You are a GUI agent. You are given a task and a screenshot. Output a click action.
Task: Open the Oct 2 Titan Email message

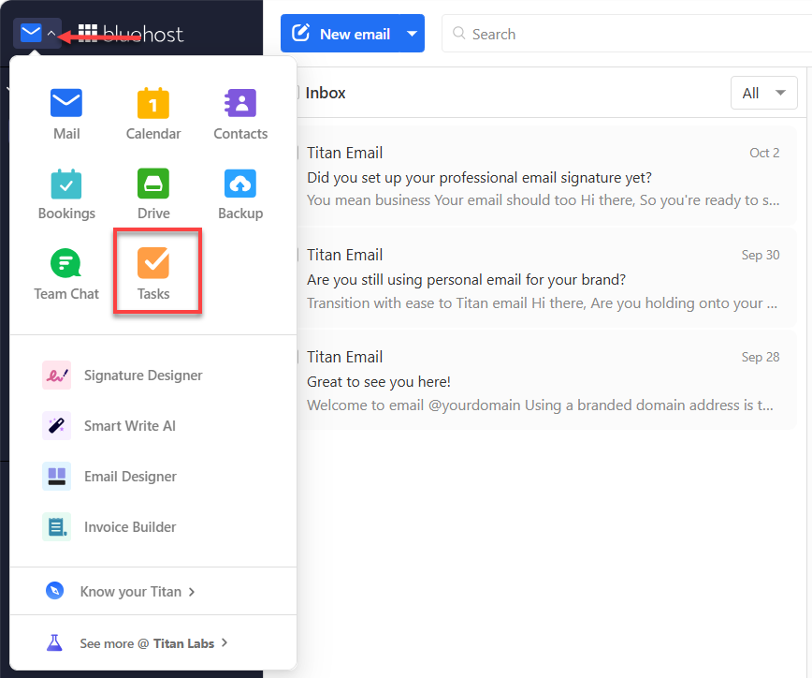coord(546,176)
